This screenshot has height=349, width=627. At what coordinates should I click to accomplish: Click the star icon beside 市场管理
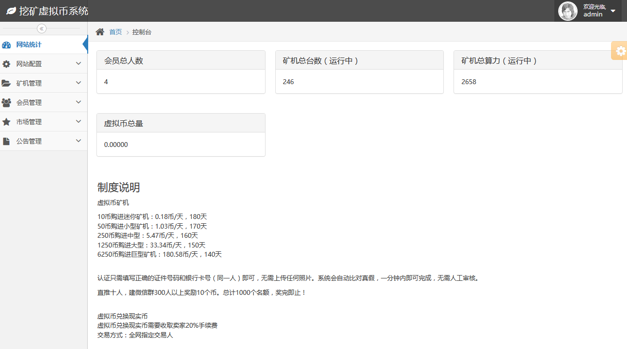tap(6, 122)
